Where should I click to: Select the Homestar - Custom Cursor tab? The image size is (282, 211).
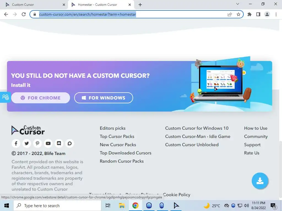click(101, 5)
